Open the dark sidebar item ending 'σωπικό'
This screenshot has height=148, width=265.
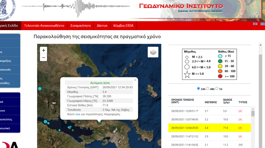coord(10,128)
